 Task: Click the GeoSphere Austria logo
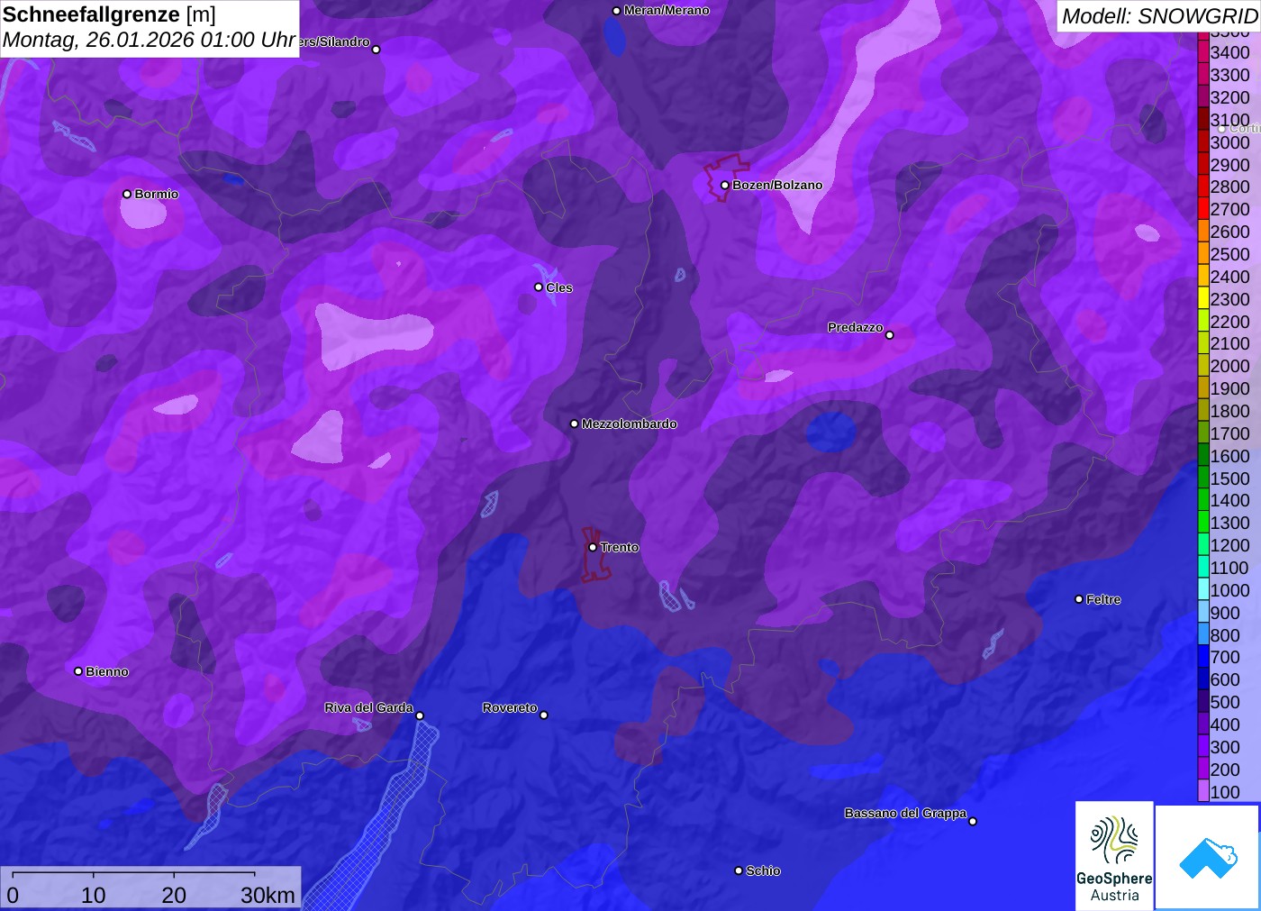[x=1114, y=856]
